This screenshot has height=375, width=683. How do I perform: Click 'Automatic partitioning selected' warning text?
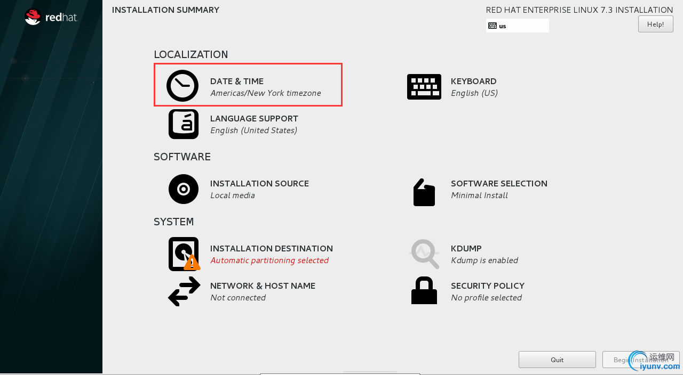(269, 260)
